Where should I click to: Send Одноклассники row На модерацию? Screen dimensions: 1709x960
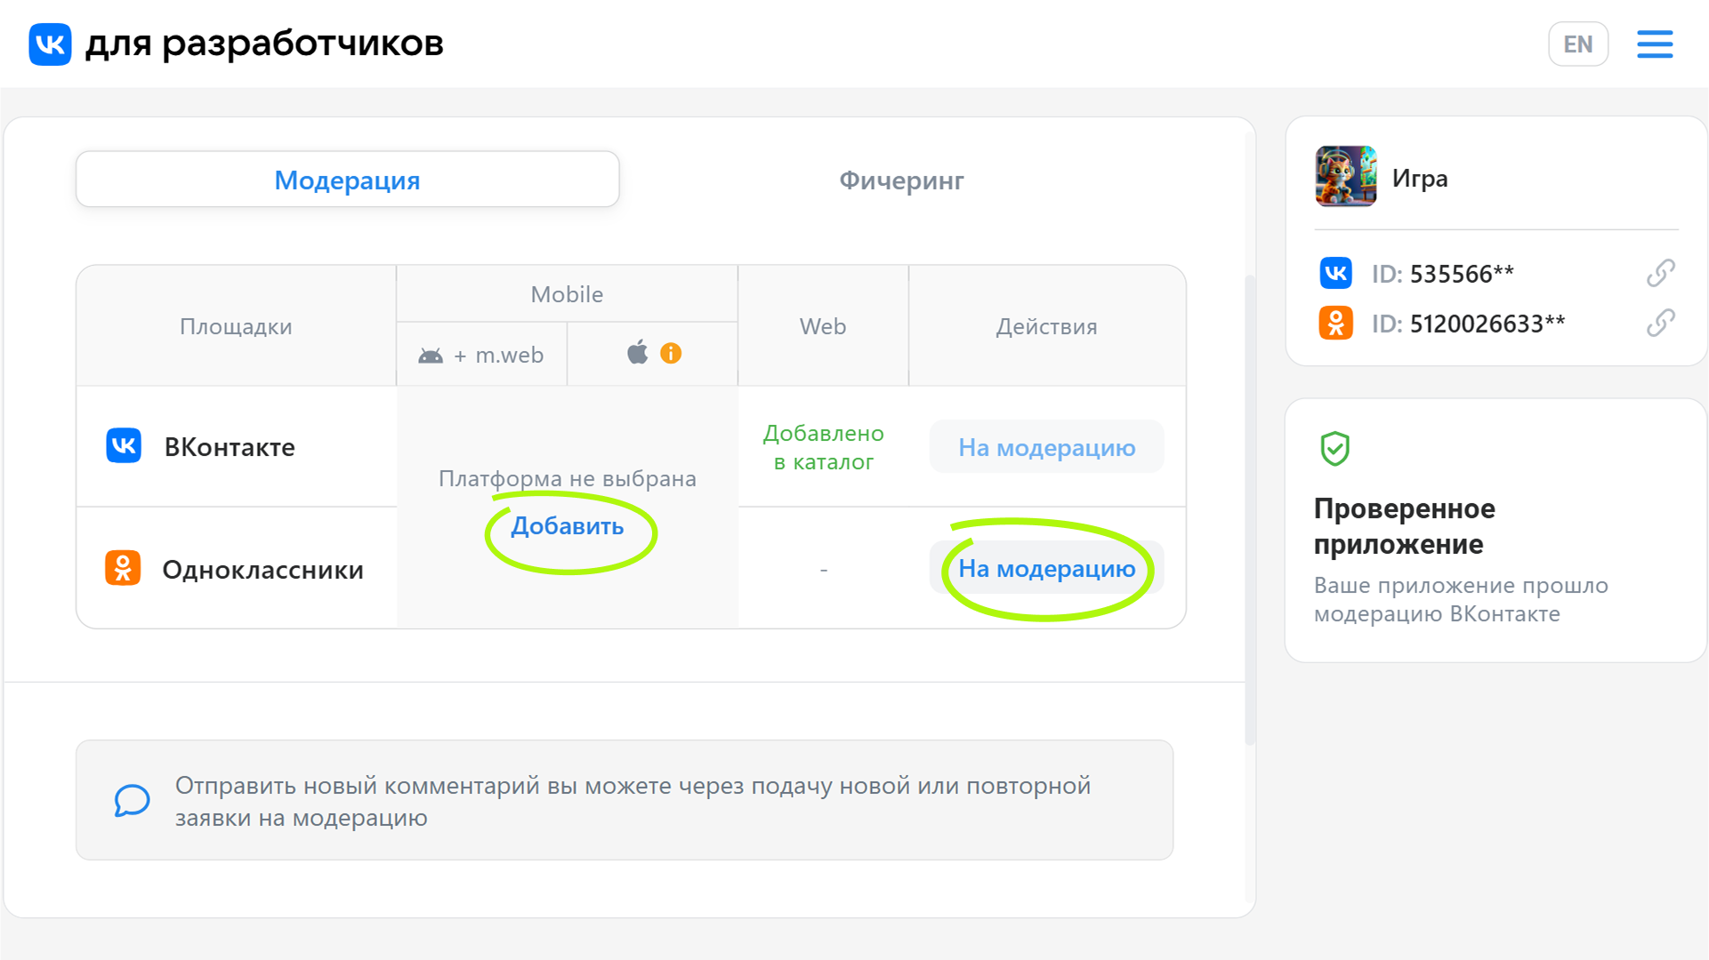(1046, 569)
